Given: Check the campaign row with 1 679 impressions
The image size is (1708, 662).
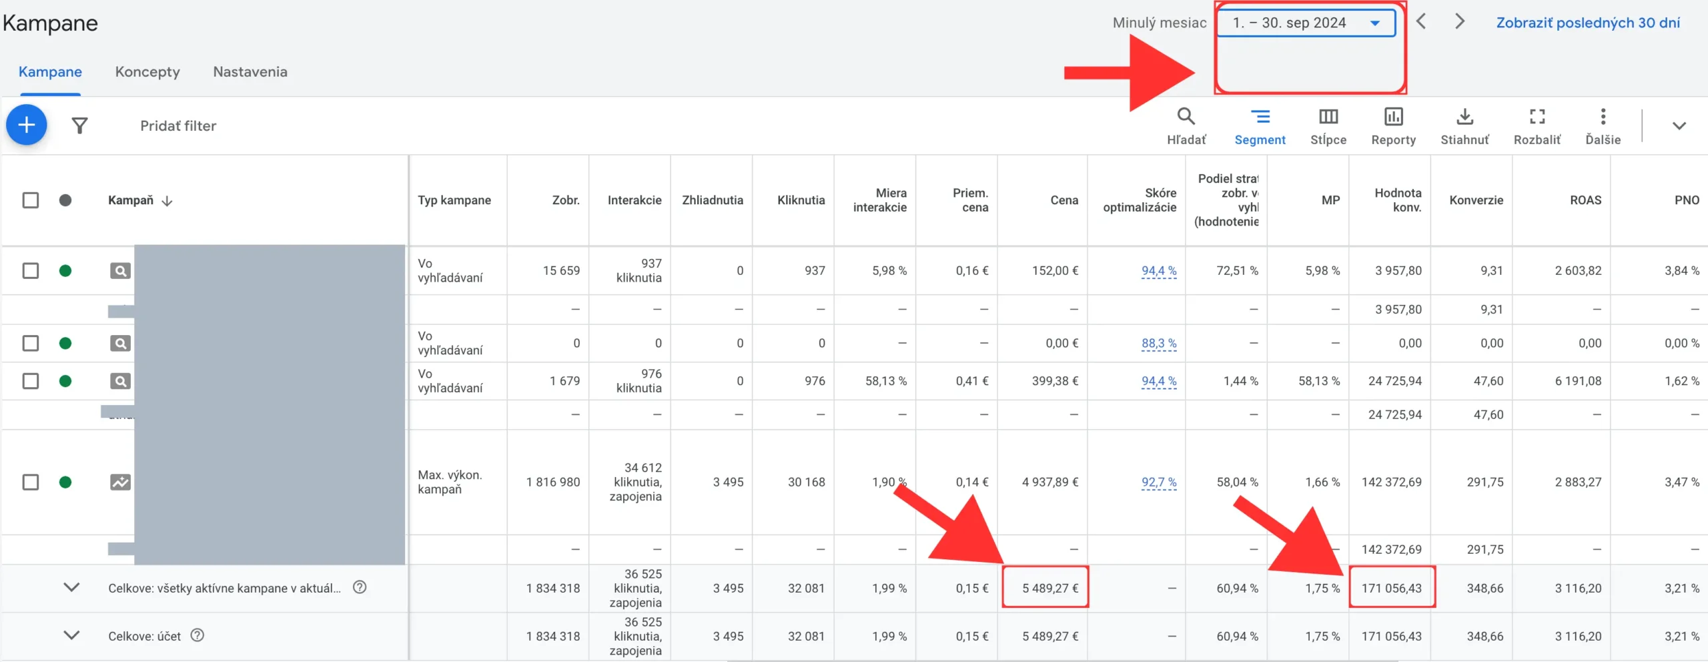Looking at the screenshot, I should [x=31, y=381].
